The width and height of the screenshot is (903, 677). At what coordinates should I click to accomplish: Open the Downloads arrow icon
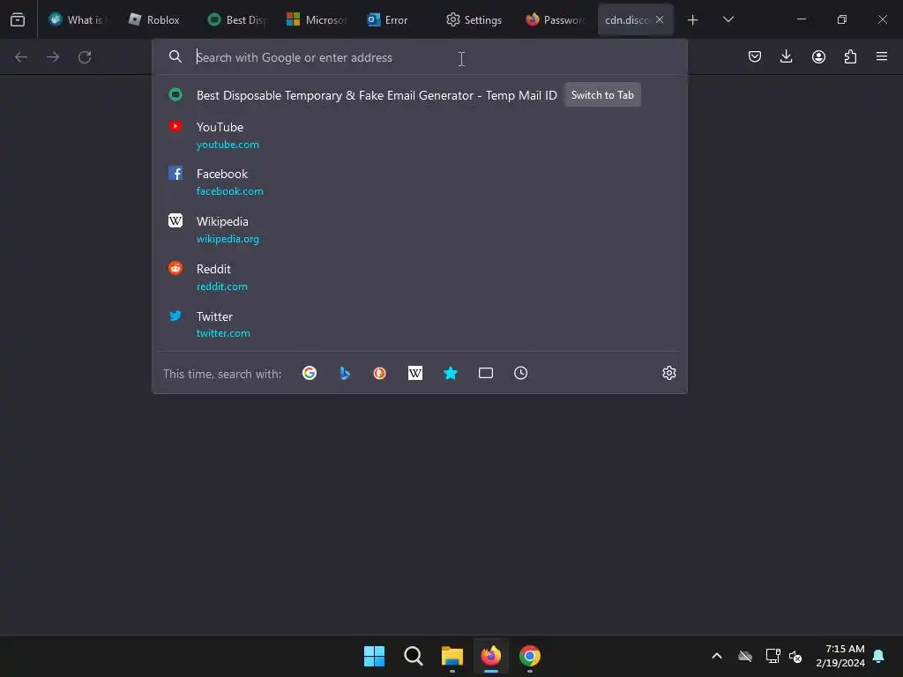786,56
